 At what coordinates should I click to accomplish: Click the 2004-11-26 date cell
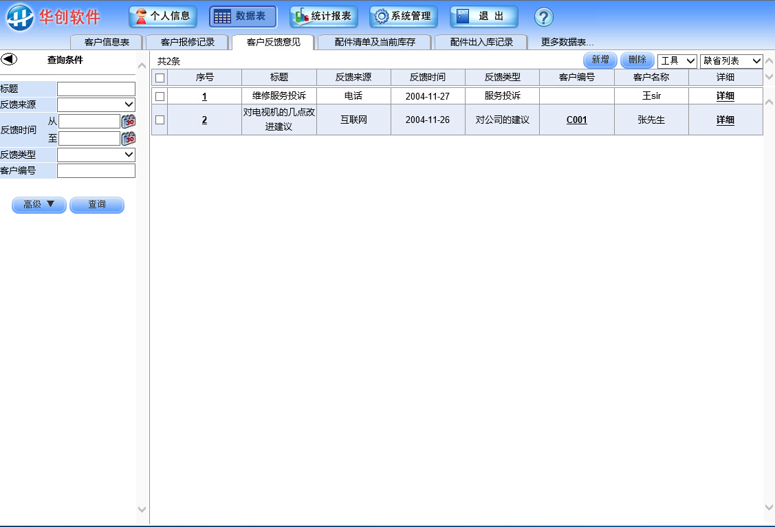coord(428,120)
